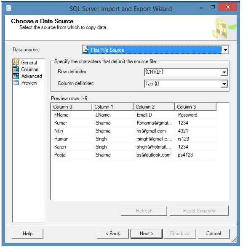251x247 pixels.
Task: Open the Data source dropdown arrow
Action: [225, 50]
